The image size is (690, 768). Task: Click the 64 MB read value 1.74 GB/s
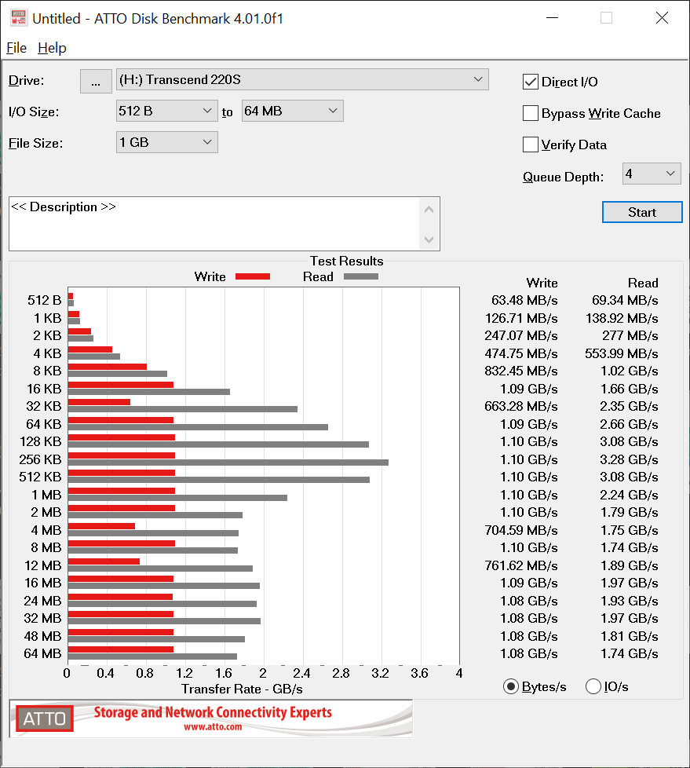click(x=630, y=653)
